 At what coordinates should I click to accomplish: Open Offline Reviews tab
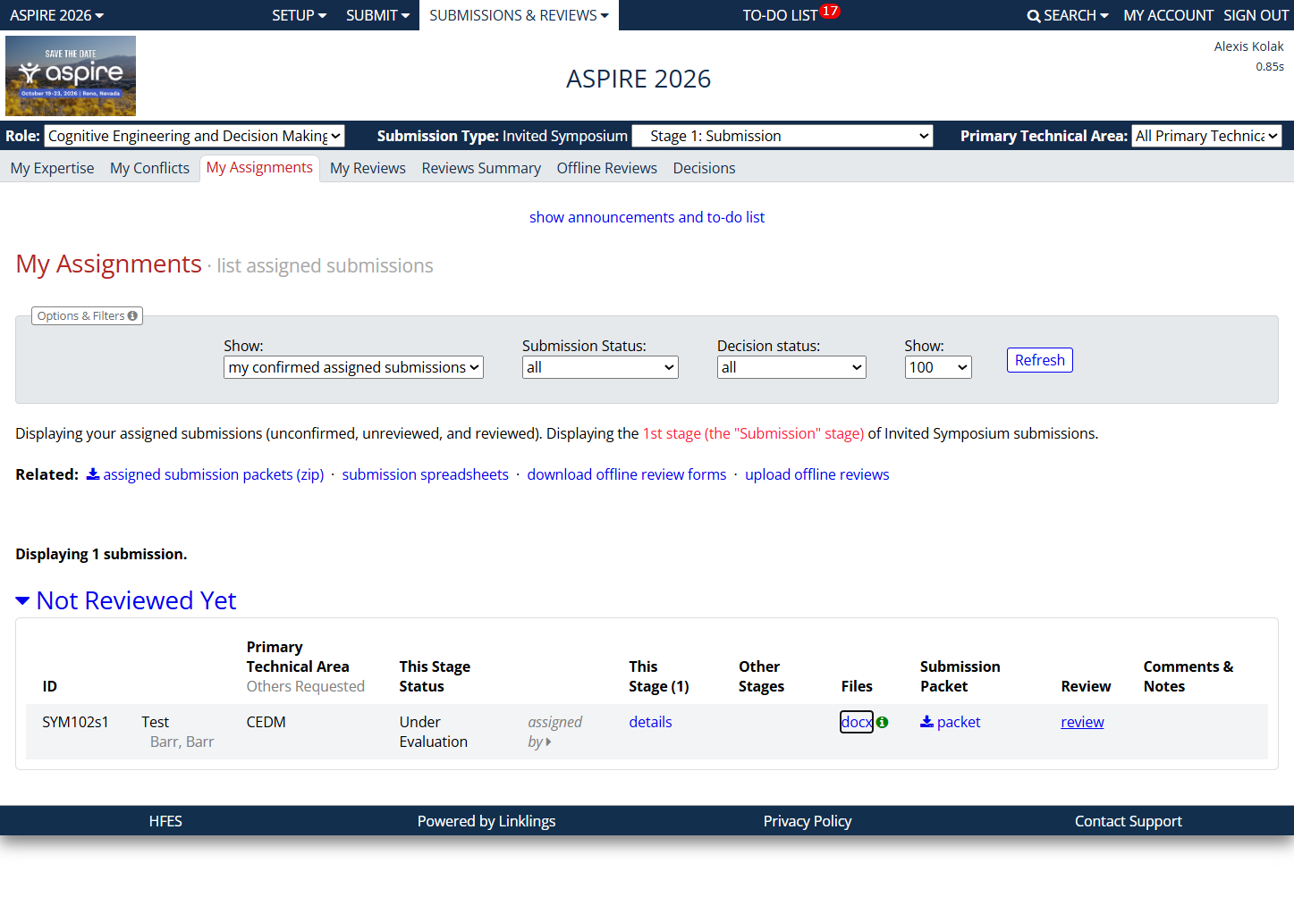click(x=606, y=168)
